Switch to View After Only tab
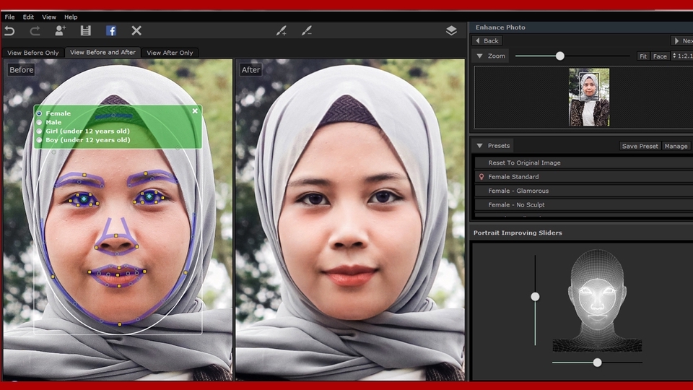Screen dimensions: 693x390 pos(170,53)
